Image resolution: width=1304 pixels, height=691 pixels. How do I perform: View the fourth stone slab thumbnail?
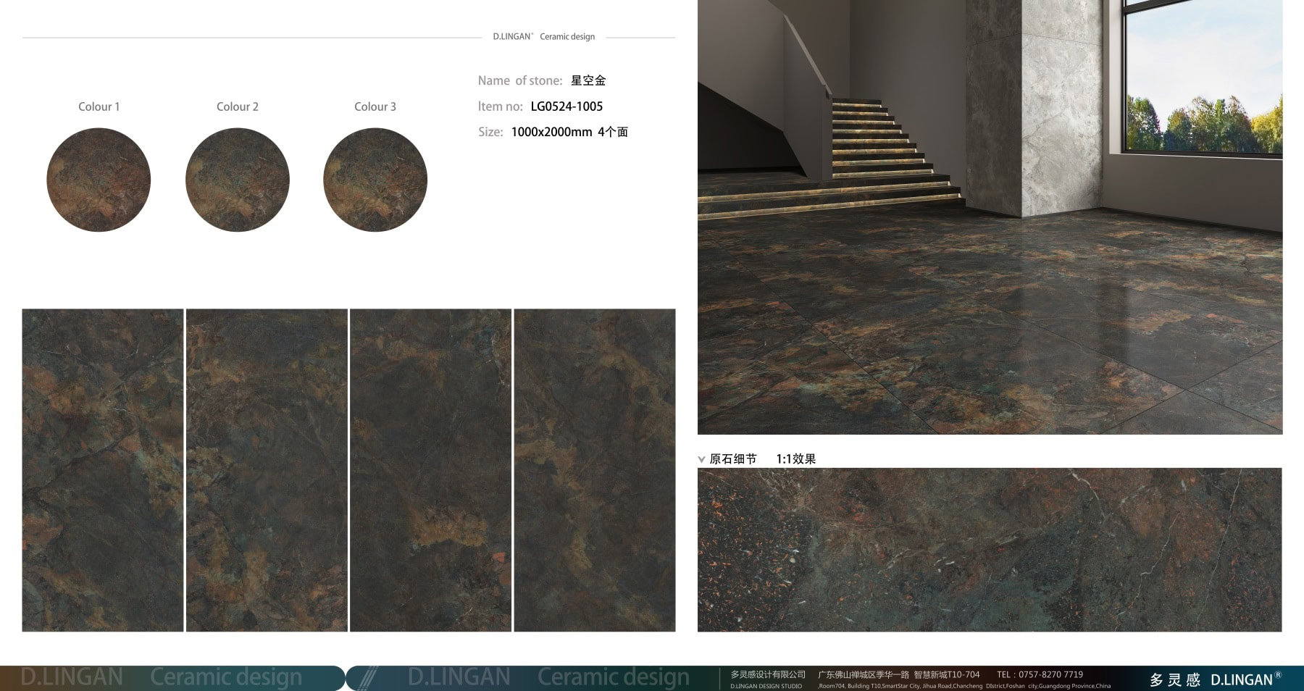coord(595,470)
